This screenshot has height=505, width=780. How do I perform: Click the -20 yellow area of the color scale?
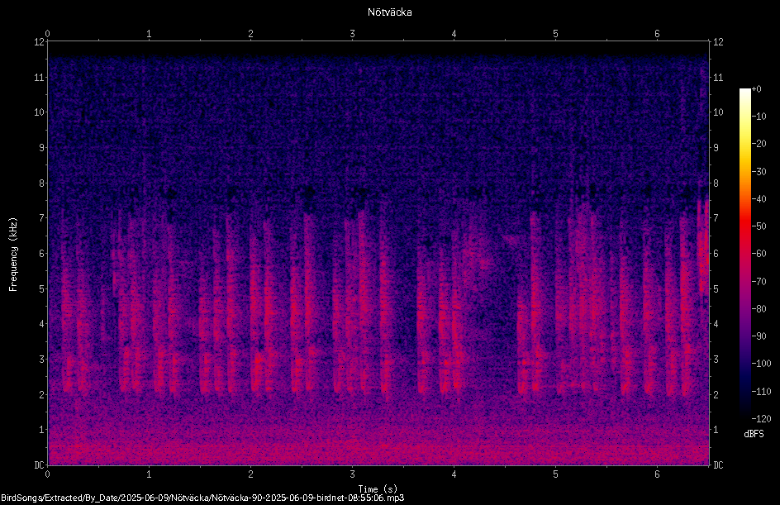(744, 144)
